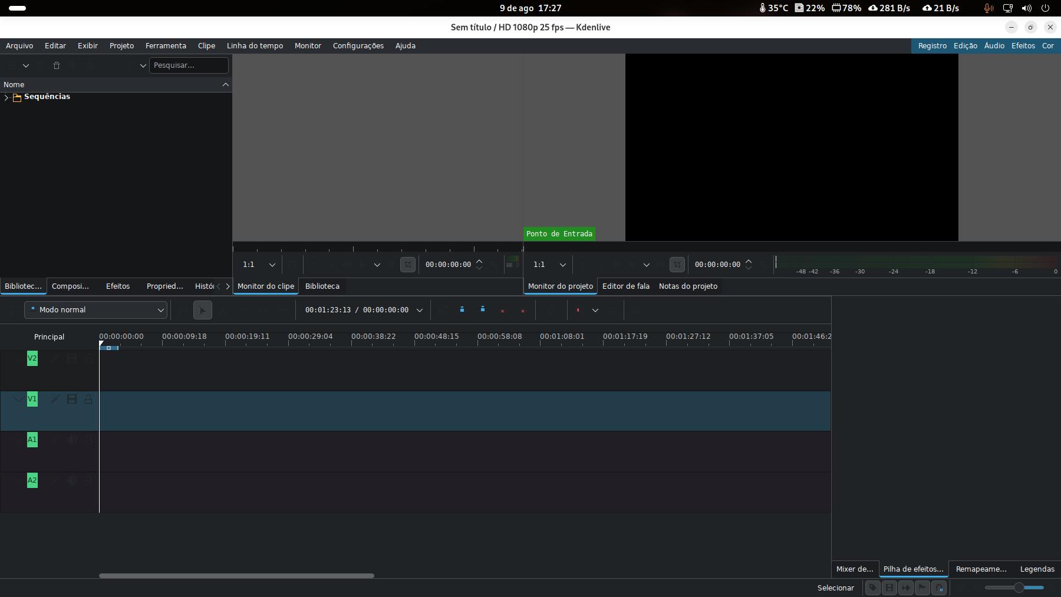The image size is (1061, 597).
Task: Click clip monitor set zone crop icon
Action: click(x=407, y=265)
